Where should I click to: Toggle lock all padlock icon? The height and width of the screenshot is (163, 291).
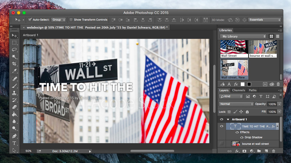(x=247, y=112)
